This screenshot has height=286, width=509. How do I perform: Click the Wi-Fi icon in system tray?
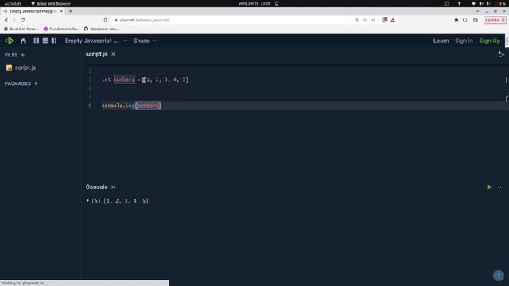tap(473, 3)
